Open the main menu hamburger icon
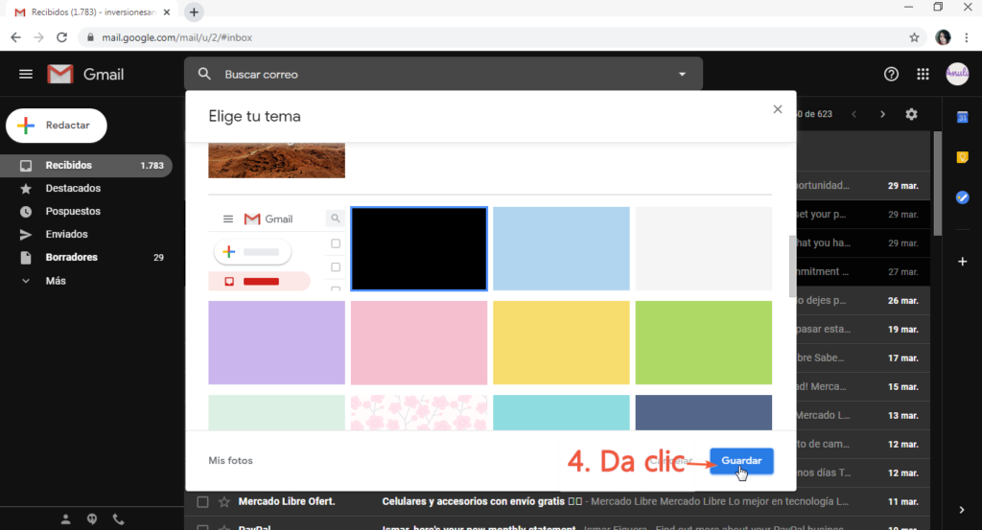Viewport: 982px width, 530px height. (x=26, y=75)
